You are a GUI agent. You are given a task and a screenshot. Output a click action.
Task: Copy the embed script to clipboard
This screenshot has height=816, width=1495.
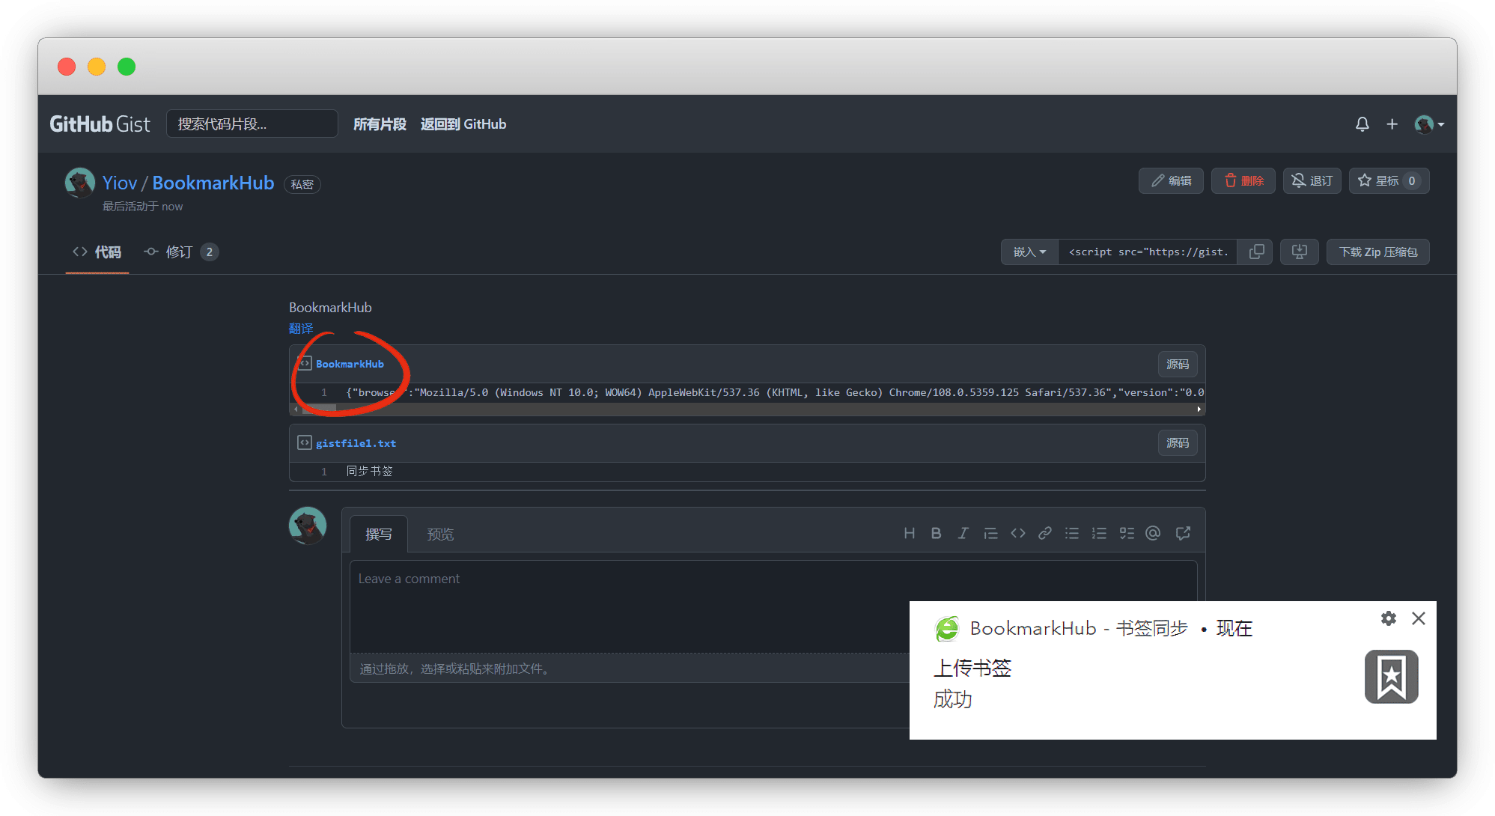(1256, 252)
